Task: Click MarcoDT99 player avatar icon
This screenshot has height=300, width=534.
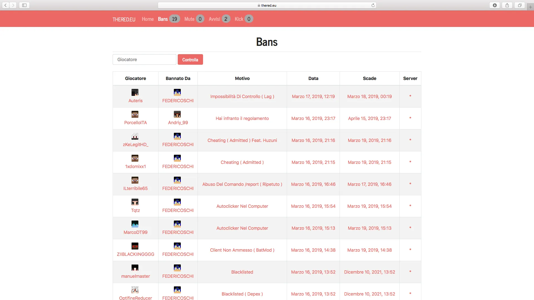Action: [x=135, y=224]
